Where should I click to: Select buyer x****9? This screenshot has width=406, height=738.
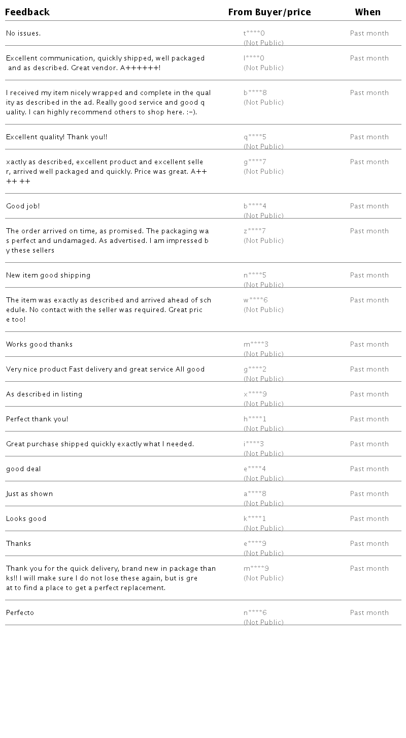[255, 394]
